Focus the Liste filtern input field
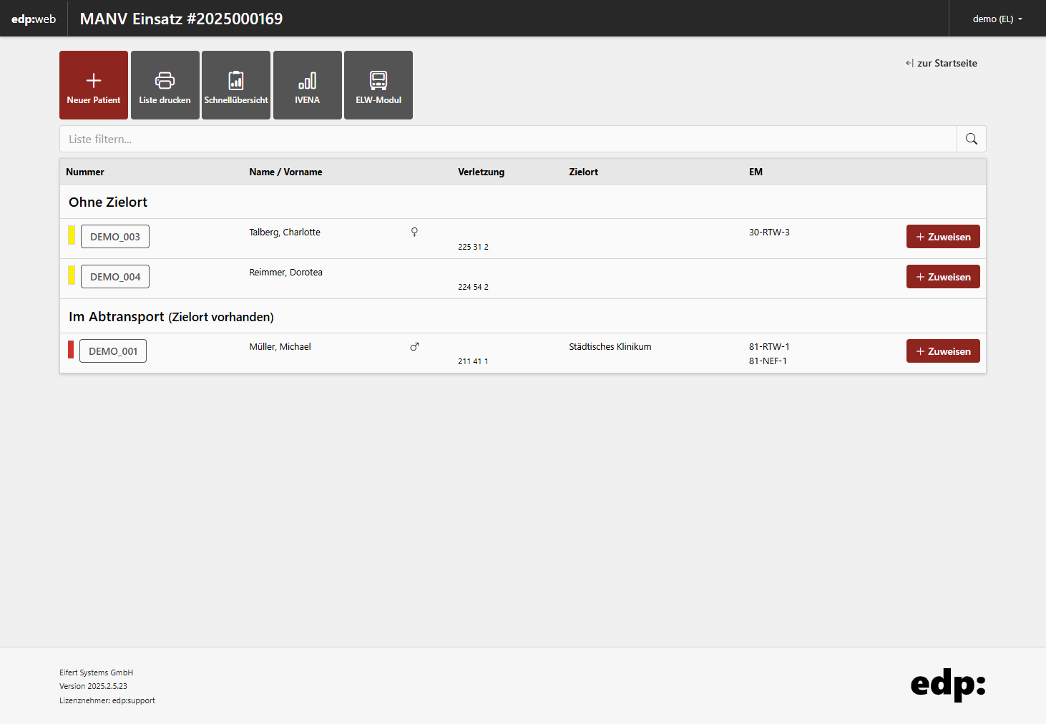 pos(508,139)
